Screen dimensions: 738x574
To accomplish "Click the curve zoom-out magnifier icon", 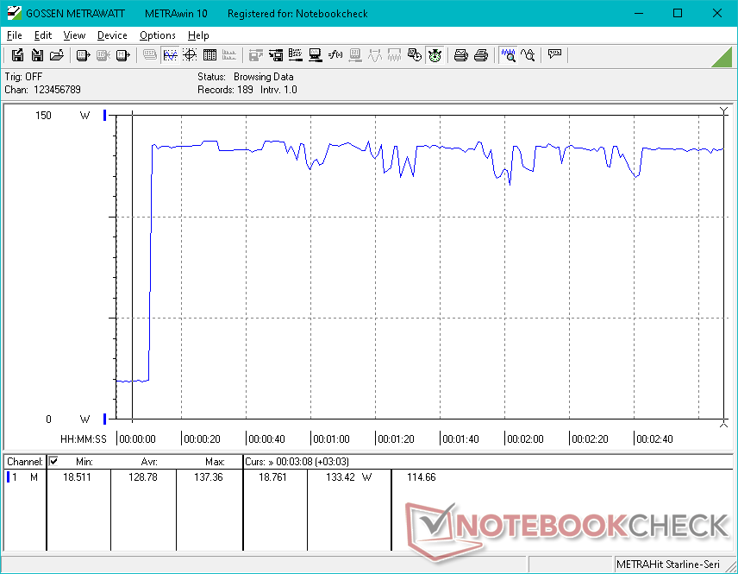I will coord(528,55).
